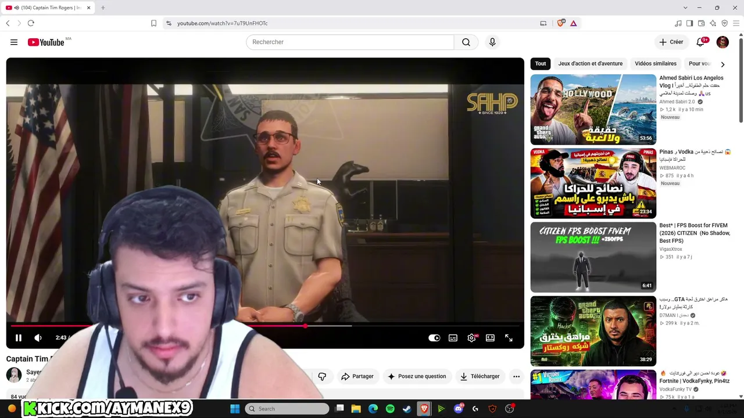The height and width of the screenshot is (418, 744).
Task: Open WEBMAROC channel link
Action: [x=673, y=168]
